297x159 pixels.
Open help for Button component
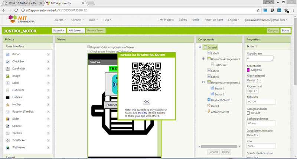pos(48,54)
